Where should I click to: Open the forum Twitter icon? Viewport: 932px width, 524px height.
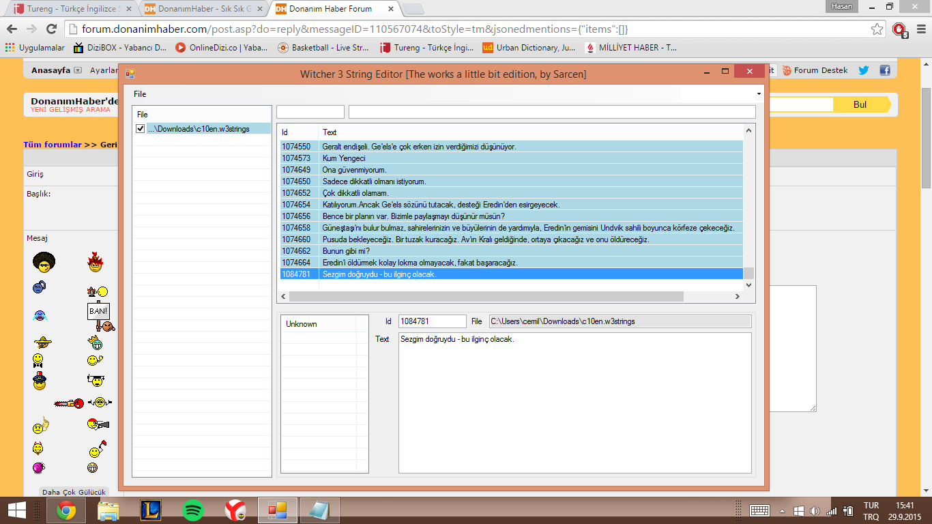(864, 70)
